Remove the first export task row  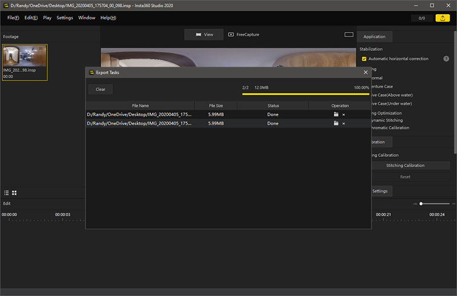click(x=344, y=115)
